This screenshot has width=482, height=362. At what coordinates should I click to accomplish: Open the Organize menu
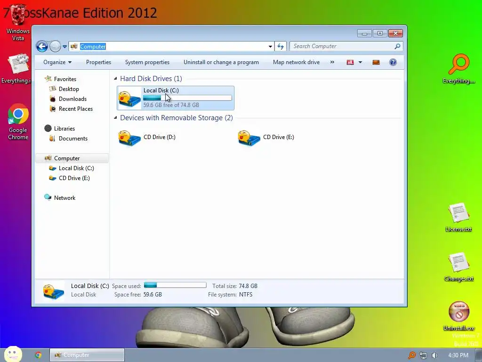(57, 62)
